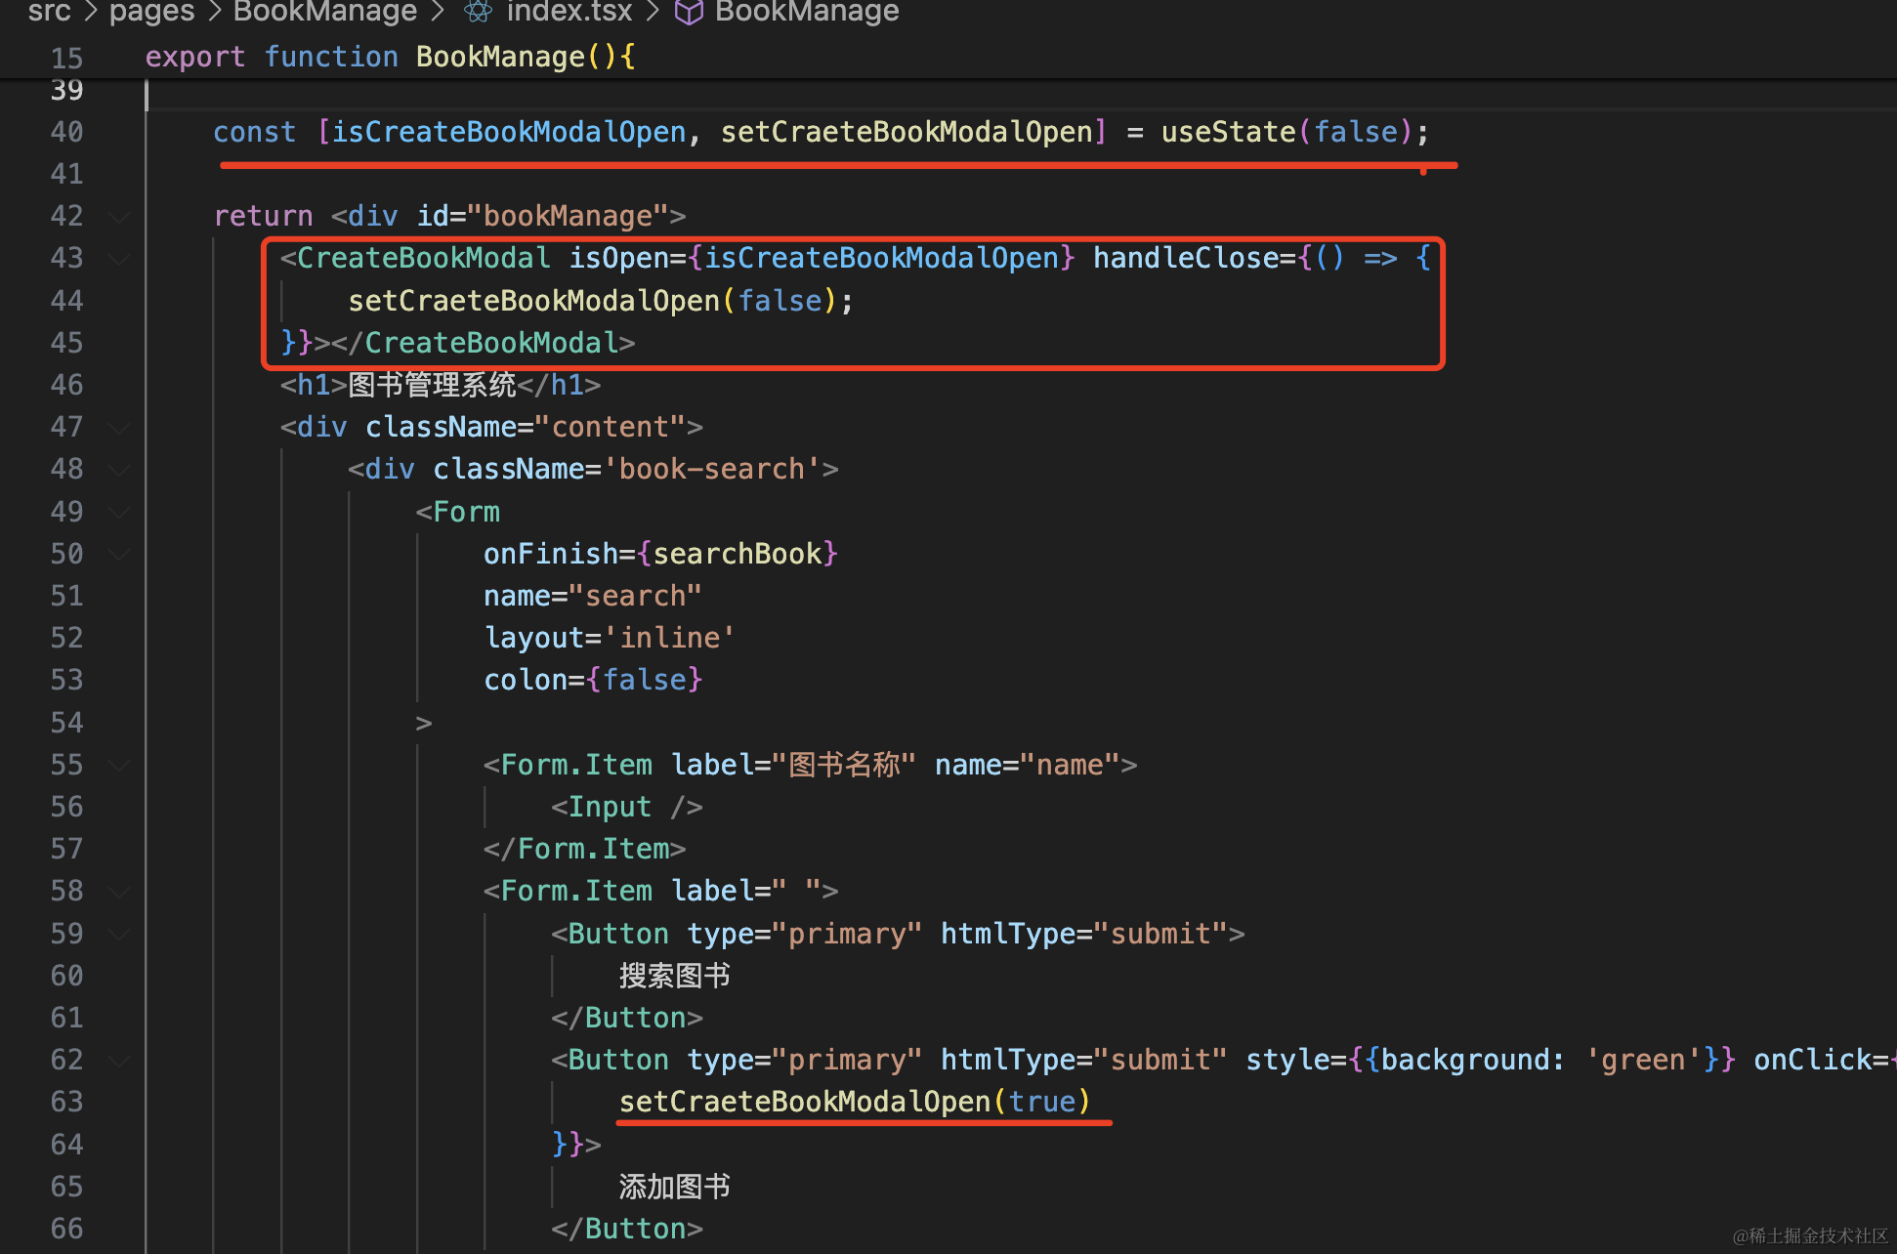Click the BookManage function symbol breadcrumb
Viewport: 1897px width, 1254px height.
tap(806, 12)
